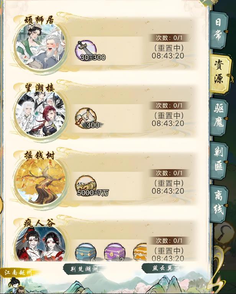Open the 驱魔 tab
Screen dimensions: 236x294
coord(218,117)
